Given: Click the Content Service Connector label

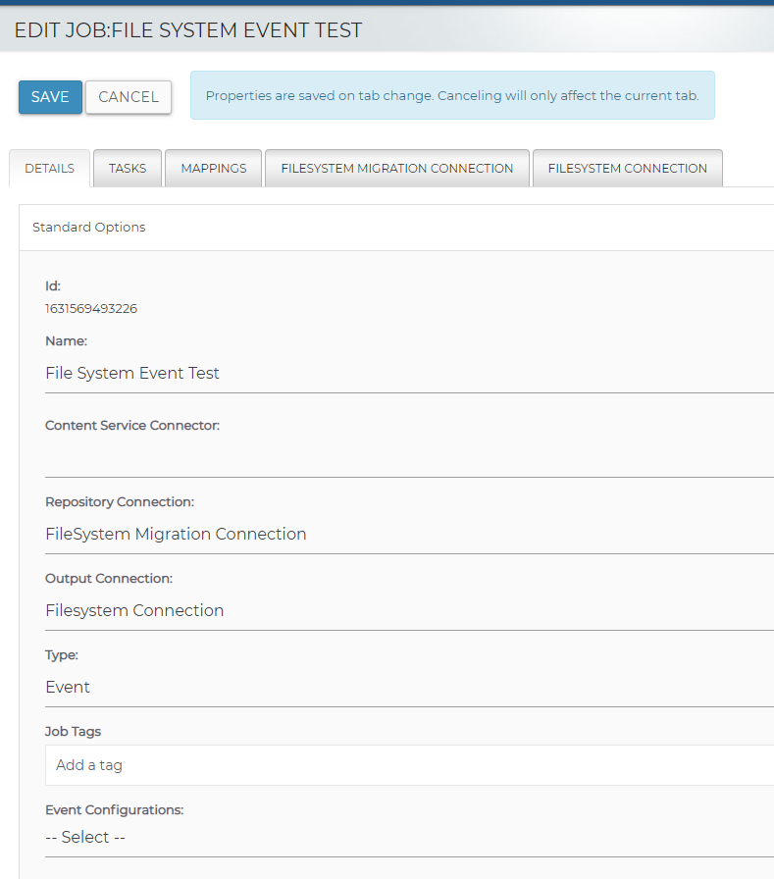Looking at the screenshot, I should coord(132,426).
